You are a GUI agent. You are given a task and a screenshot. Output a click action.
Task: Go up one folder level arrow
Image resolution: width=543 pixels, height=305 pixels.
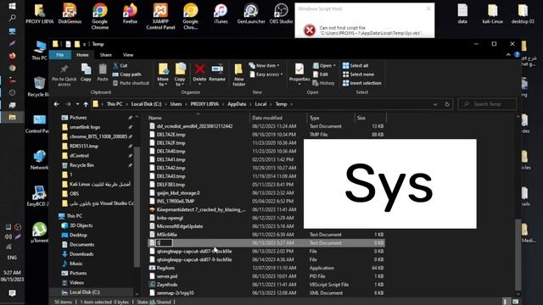(86, 104)
